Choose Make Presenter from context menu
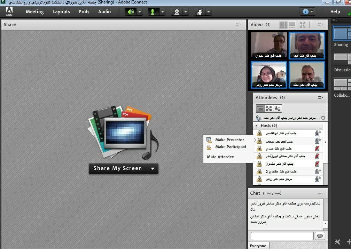The width and height of the screenshot is (351, 249). pos(229,140)
